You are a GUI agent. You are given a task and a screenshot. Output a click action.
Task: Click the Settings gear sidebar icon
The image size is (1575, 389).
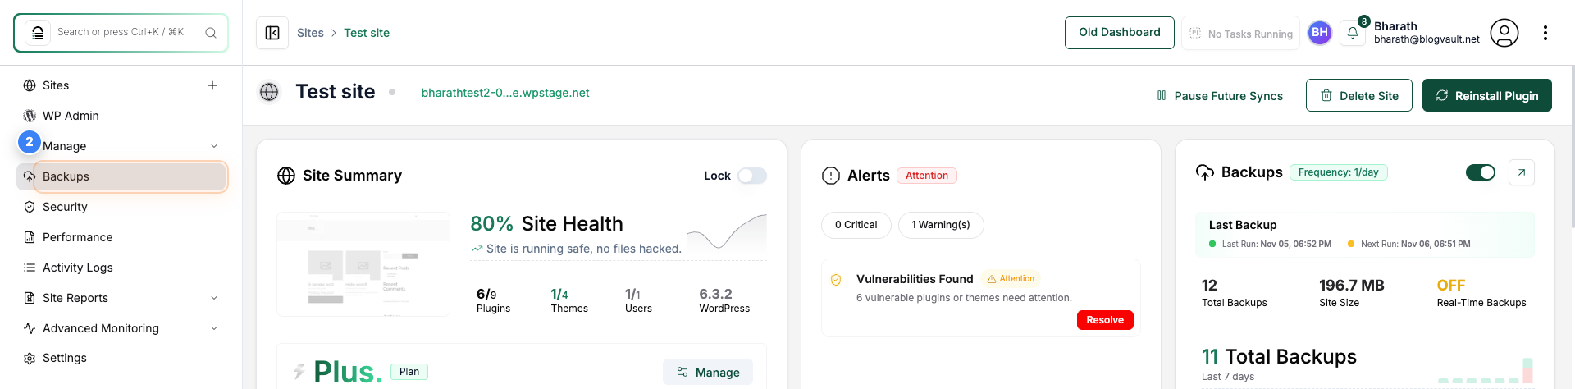coord(30,359)
